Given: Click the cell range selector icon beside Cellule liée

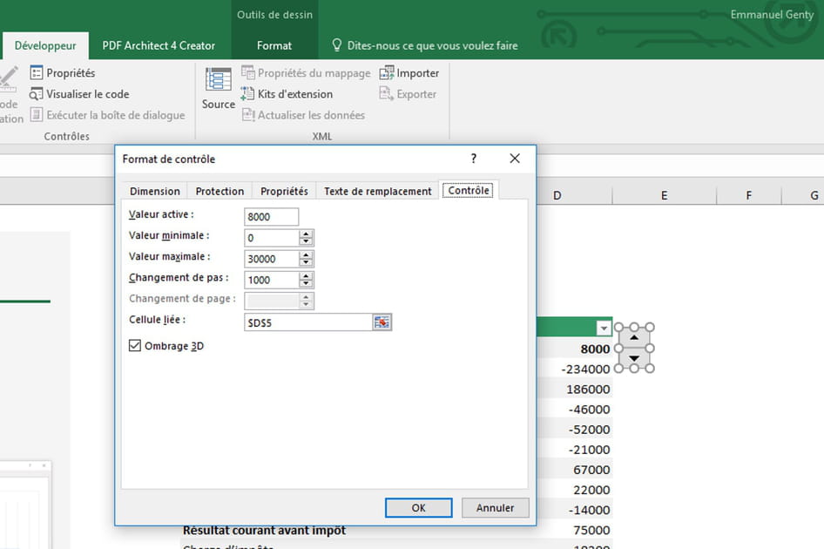Looking at the screenshot, I should [x=382, y=322].
